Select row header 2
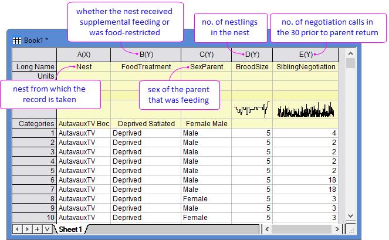The width and height of the screenshot is (389, 240). (35, 143)
